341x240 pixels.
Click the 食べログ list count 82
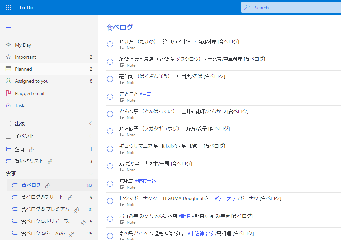pyautogui.click(x=90, y=185)
